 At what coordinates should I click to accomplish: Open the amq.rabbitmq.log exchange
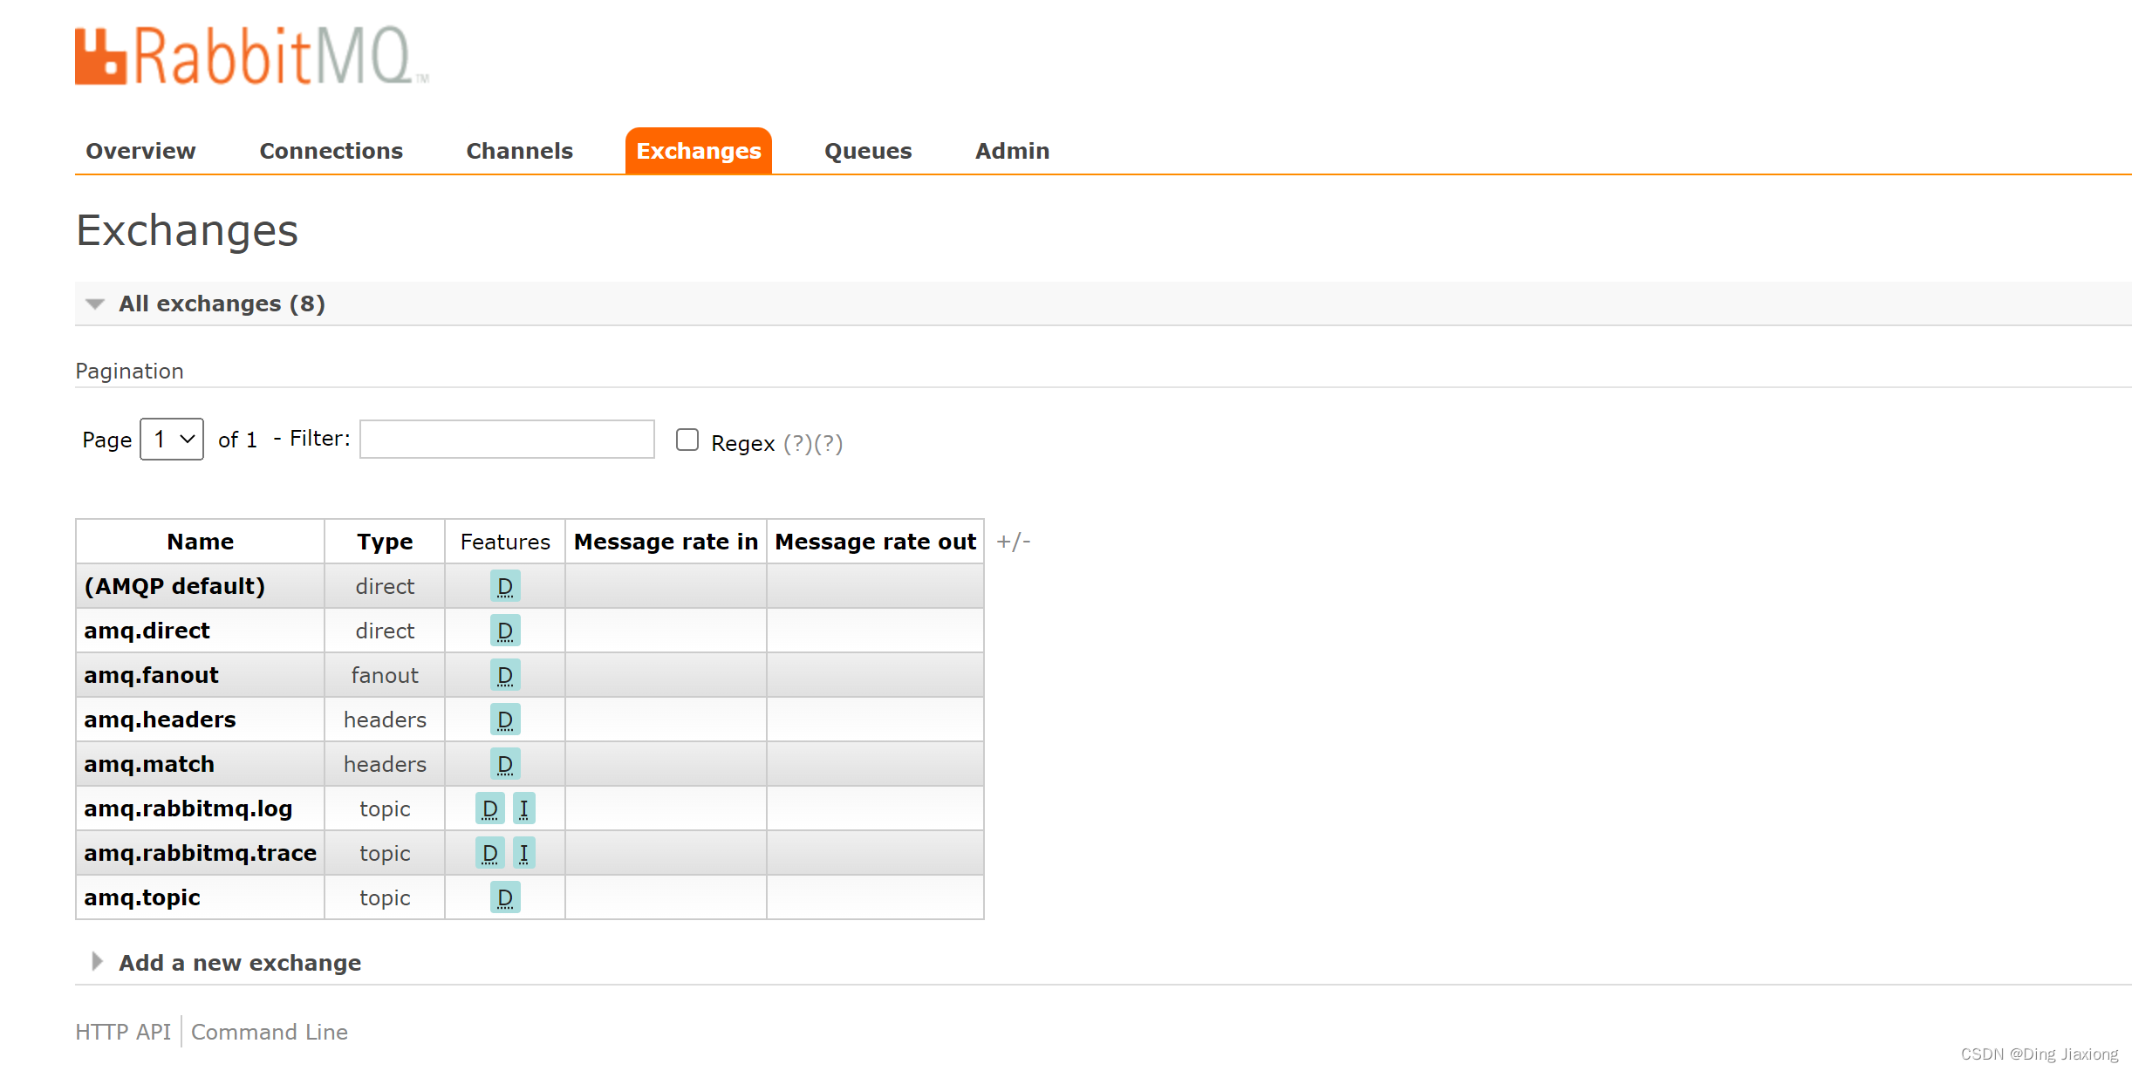coord(188,808)
